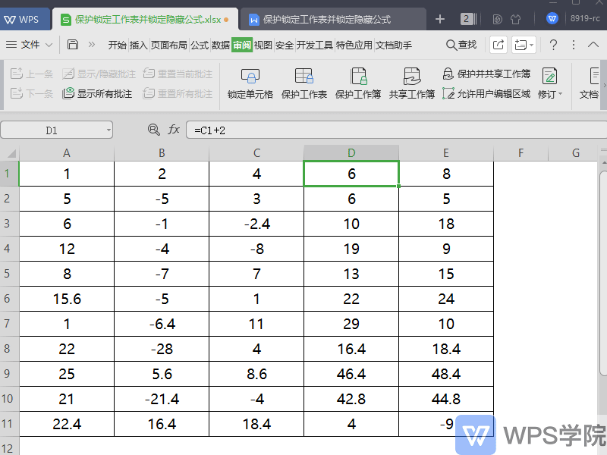Collapse the ribbon with the chevron arrow
Screen dimensions: 607x455
(593, 45)
